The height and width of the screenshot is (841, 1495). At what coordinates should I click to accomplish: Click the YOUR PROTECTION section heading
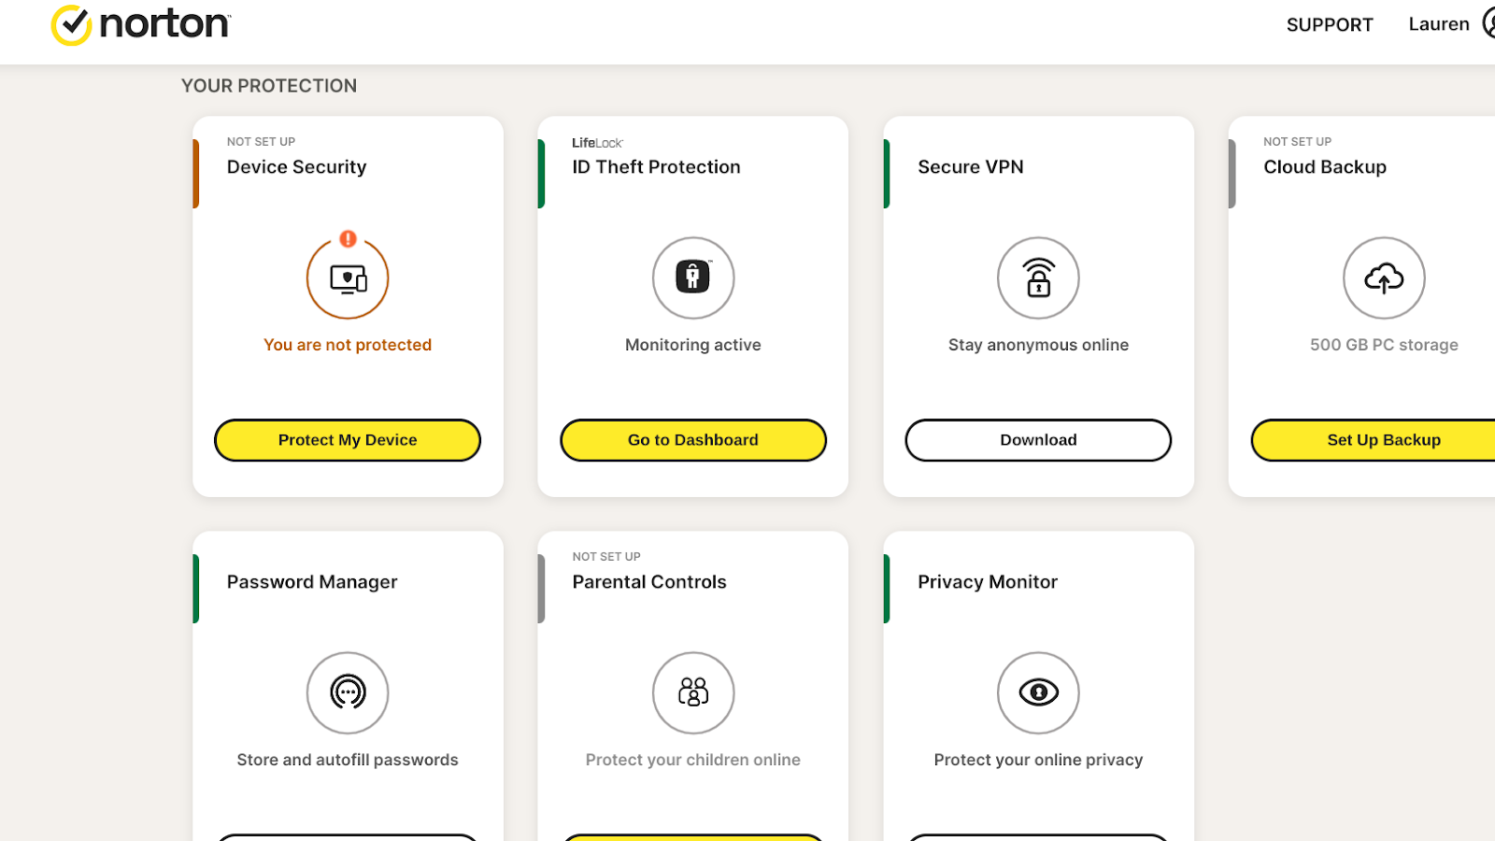269,86
